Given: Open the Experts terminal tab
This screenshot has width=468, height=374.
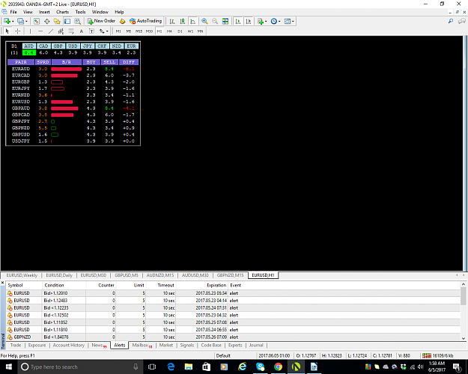Looking at the screenshot, I should point(235,345).
